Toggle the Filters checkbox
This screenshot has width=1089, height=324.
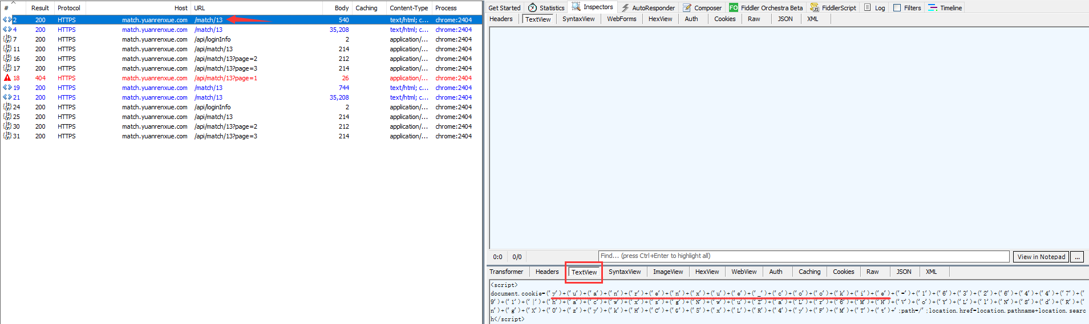click(x=897, y=8)
